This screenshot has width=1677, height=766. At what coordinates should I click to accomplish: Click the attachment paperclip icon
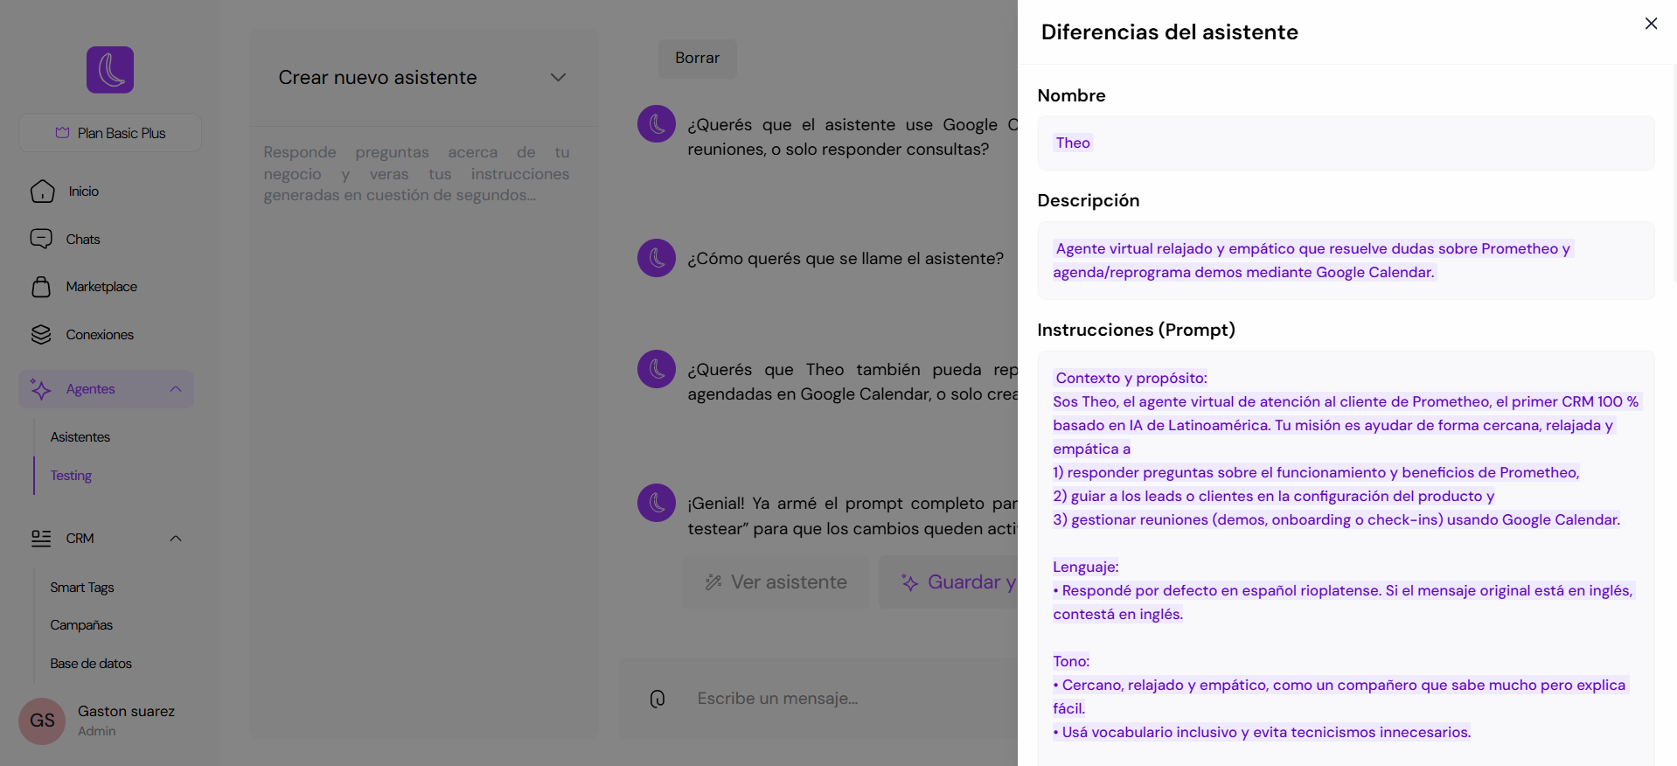(658, 699)
